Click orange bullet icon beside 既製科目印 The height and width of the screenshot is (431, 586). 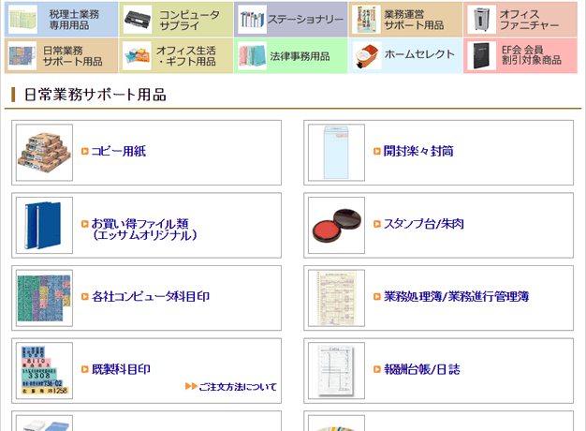[85, 369]
